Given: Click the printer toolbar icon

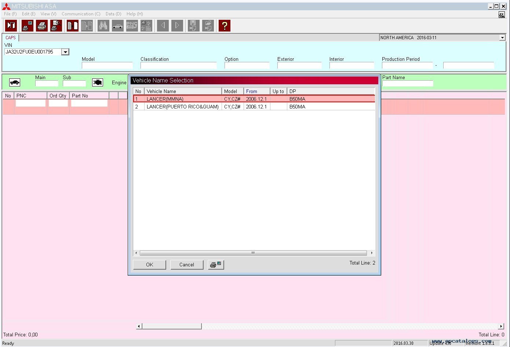Looking at the screenshot, I should [x=42, y=26].
